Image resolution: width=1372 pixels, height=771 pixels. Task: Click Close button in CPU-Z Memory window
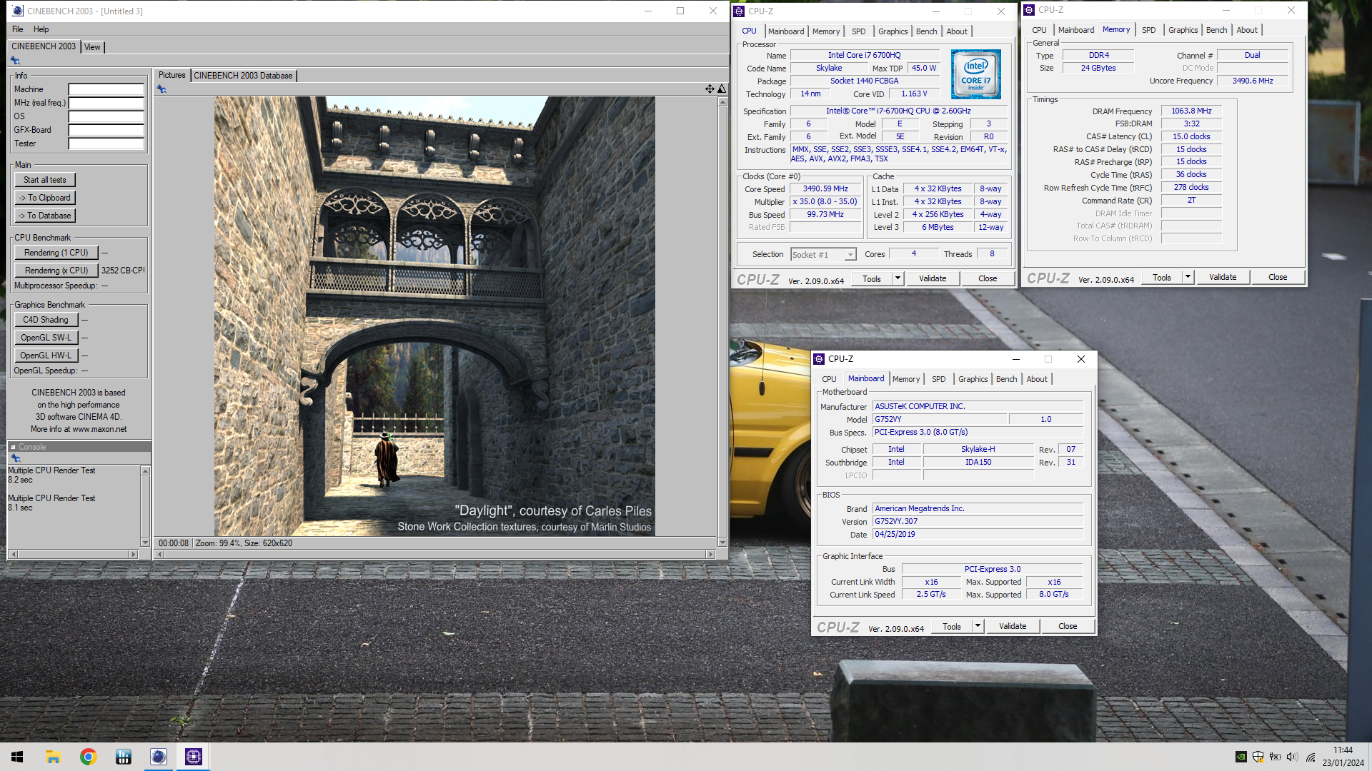[x=1278, y=277]
